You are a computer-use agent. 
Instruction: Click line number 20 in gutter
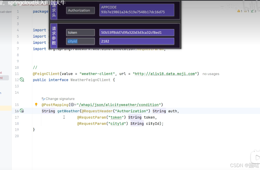point(17,136)
